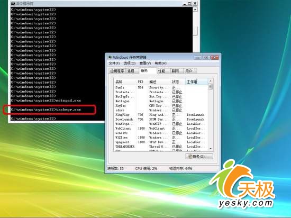Click the 物理内存: 44% status entry
291x218 pixels.
tap(180, 168)
